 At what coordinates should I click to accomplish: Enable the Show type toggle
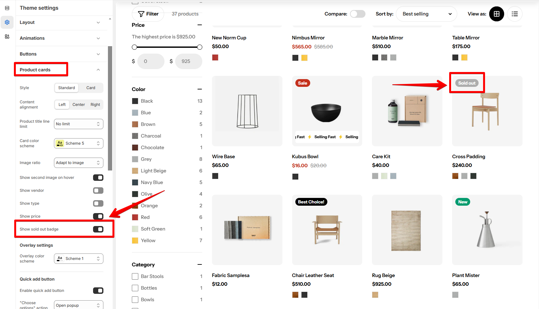pyautogui.click(x=98, y=203)
